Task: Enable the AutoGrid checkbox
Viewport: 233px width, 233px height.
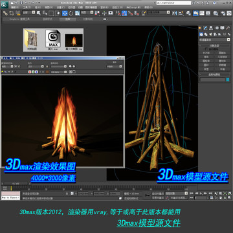Action: tap(206, 49)
